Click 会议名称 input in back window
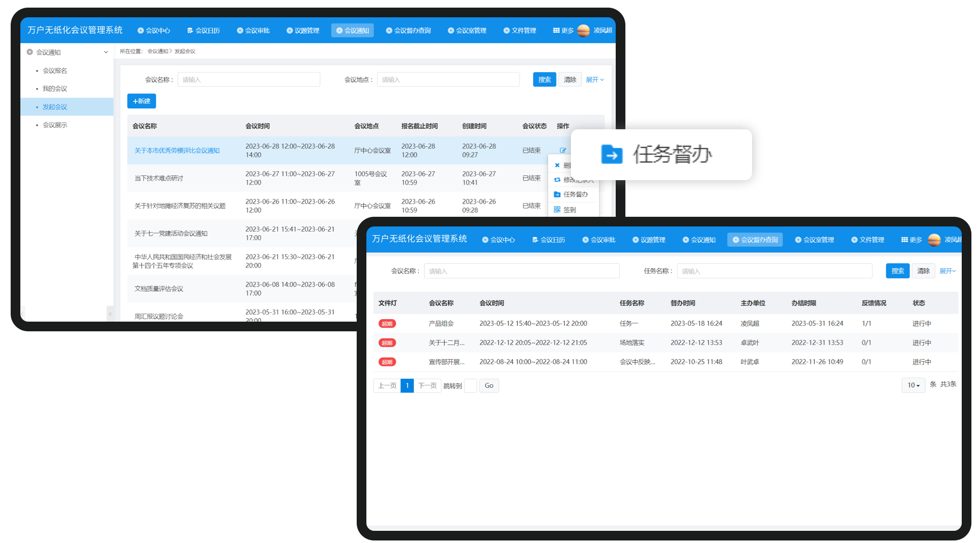The width and height of the screenshot is (977, 543). [249, 80]
